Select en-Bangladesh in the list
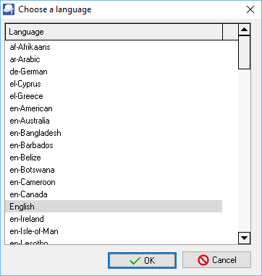 [x=114, y=133]
